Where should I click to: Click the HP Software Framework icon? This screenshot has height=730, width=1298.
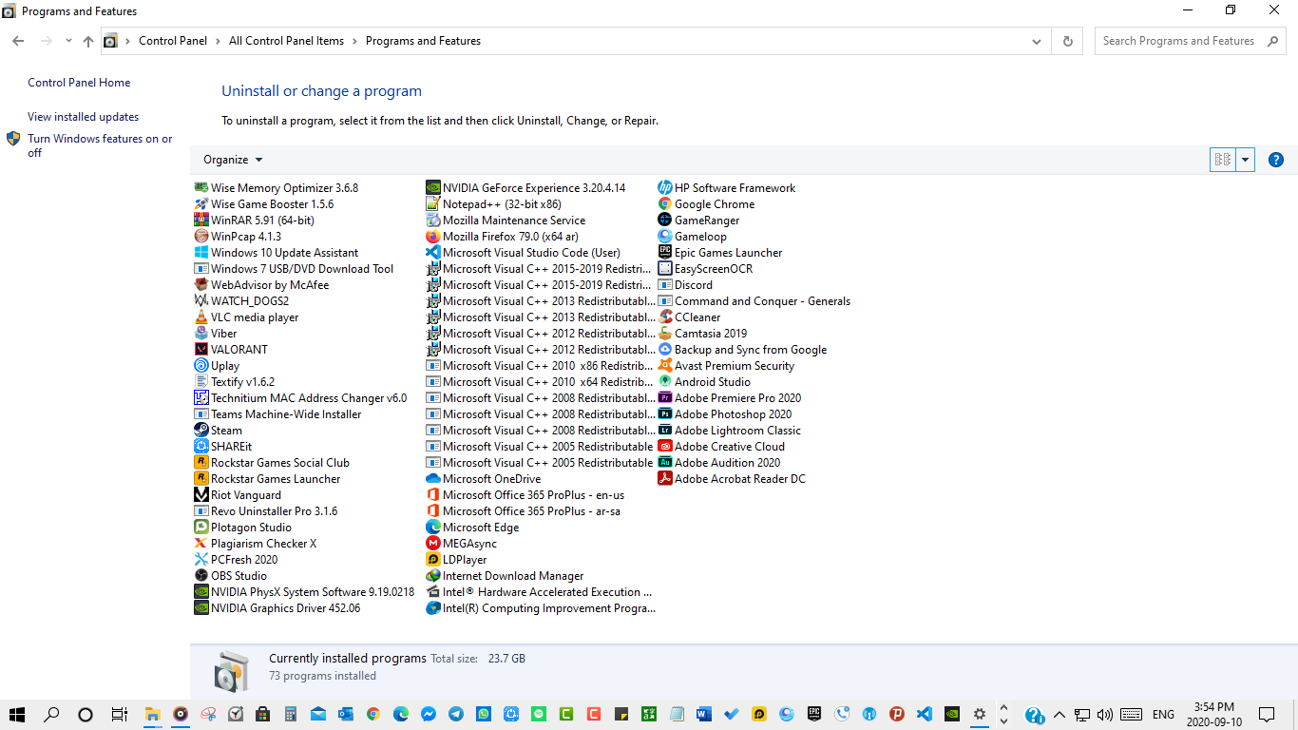[x=665, y=188]
